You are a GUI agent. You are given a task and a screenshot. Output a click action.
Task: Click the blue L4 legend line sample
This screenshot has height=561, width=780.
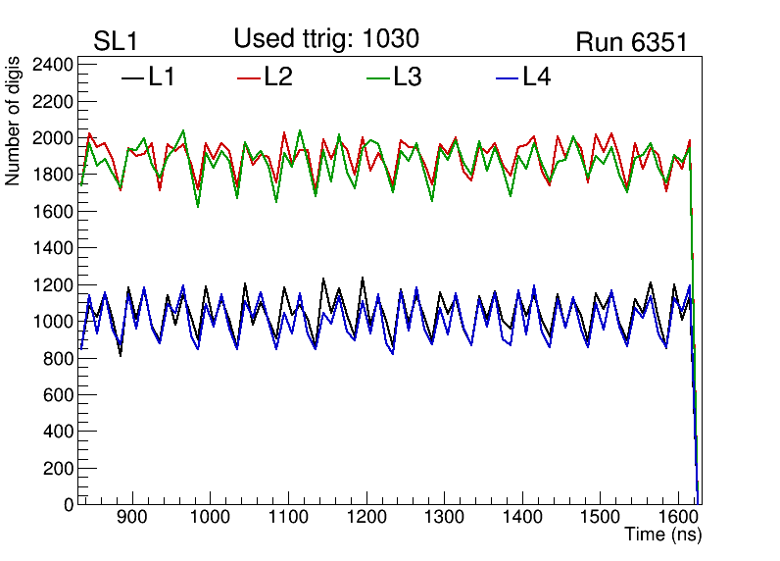(x=507, y=78)
